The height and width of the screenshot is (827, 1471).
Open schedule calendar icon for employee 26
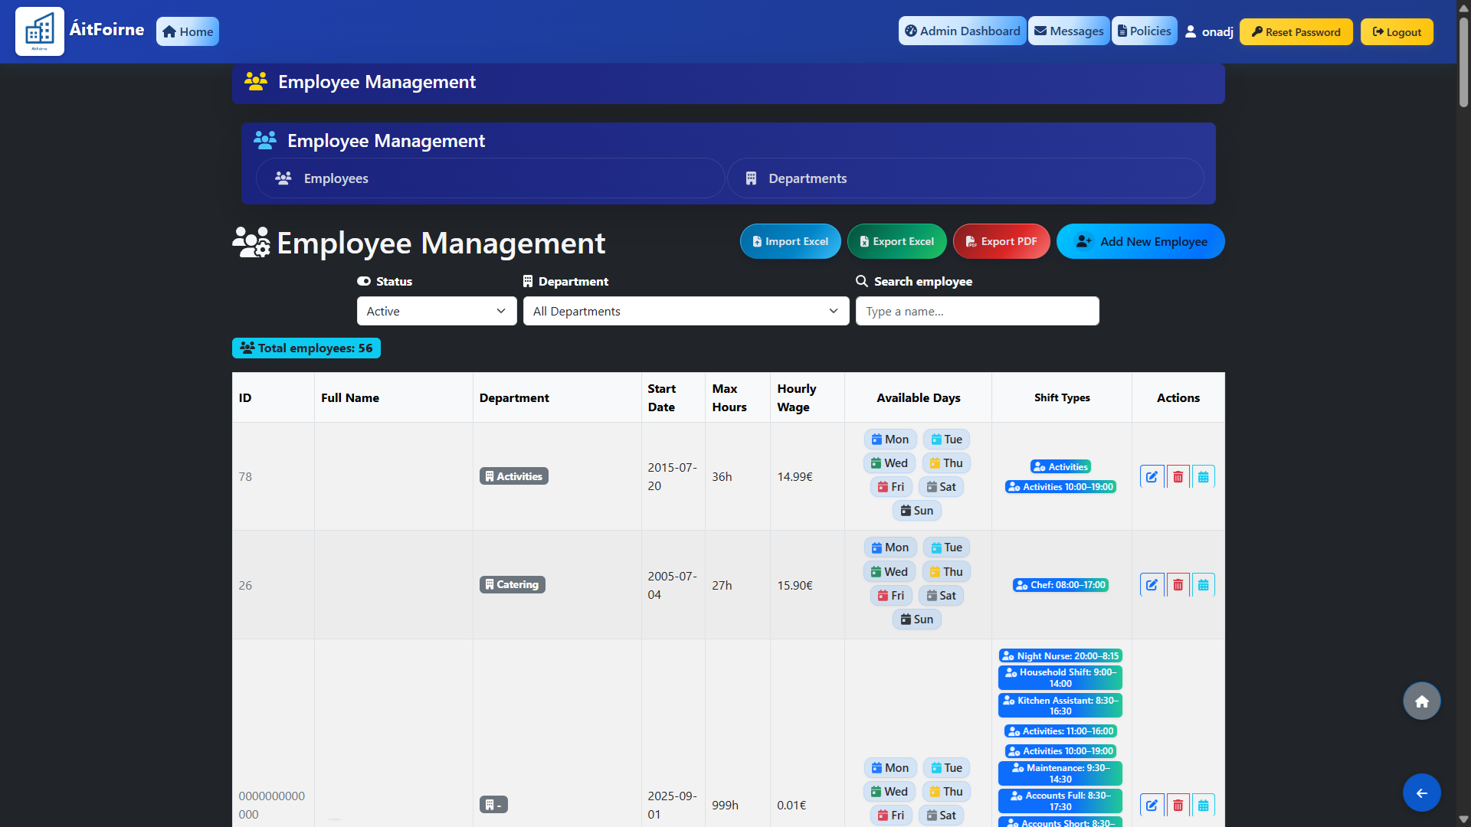1203,585
